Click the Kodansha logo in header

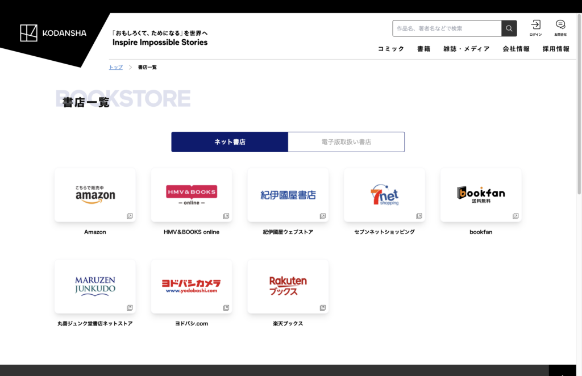53,33
